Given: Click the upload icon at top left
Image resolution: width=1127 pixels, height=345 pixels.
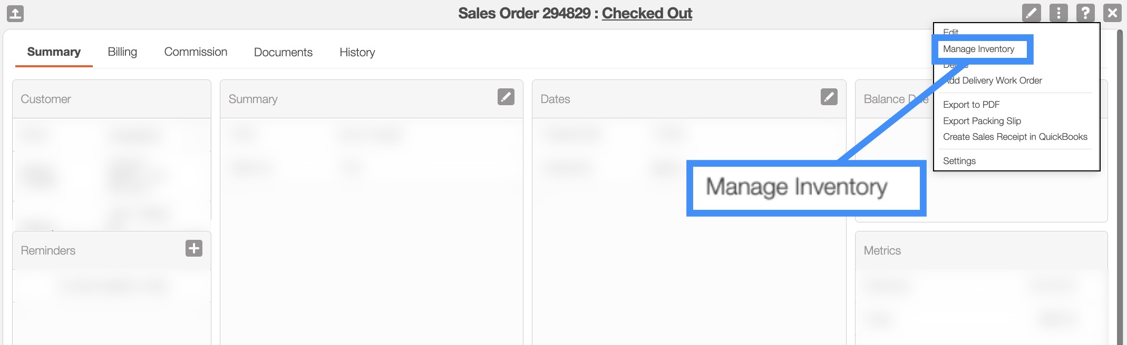Looking at the screenshot, I should [x=15, y=13].
